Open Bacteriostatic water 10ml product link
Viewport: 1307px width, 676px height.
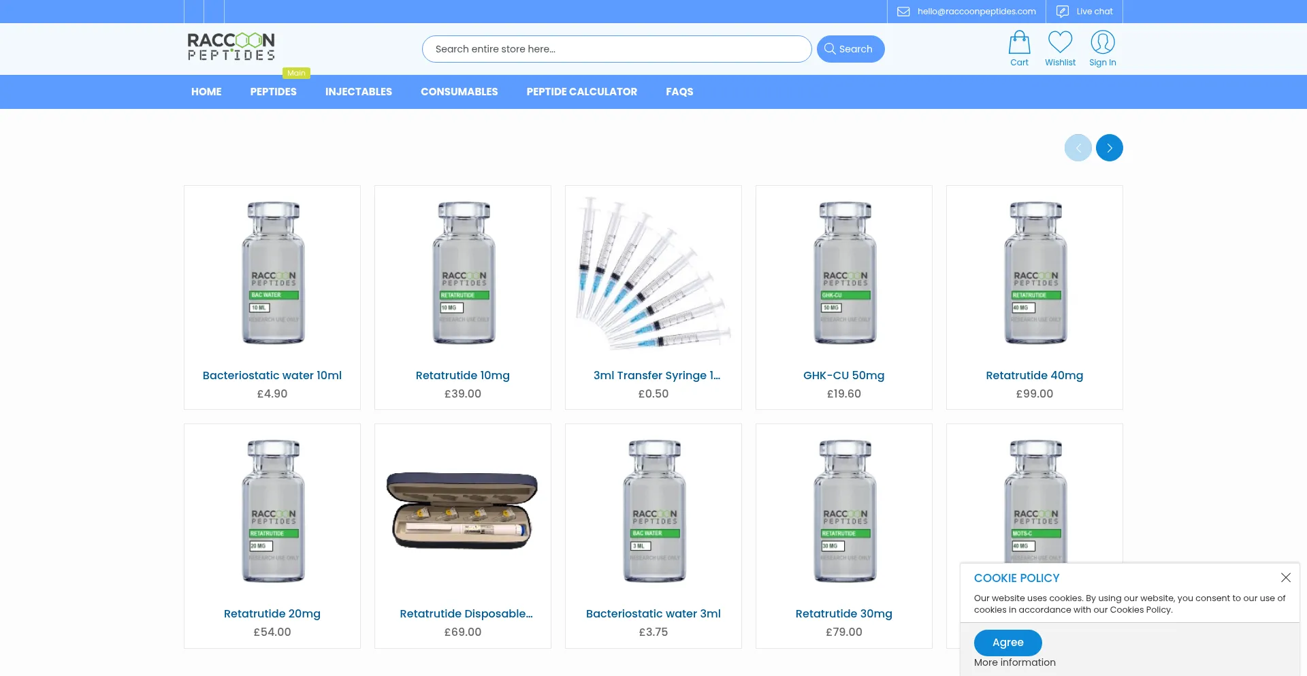(272, 375)
